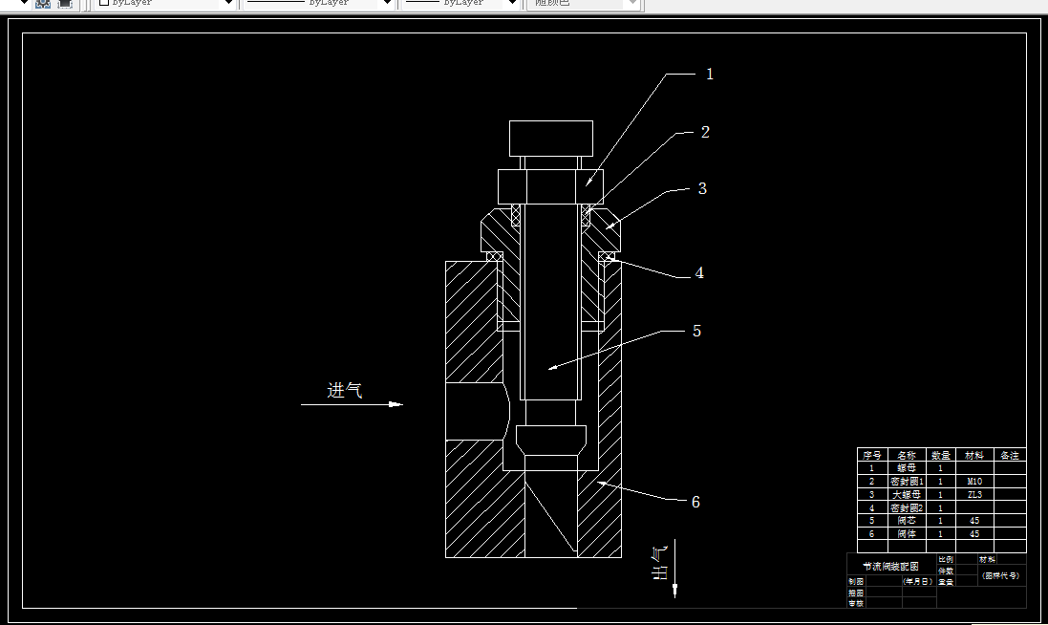Click serial number 3 in the parts table

(x=871, y=495)
